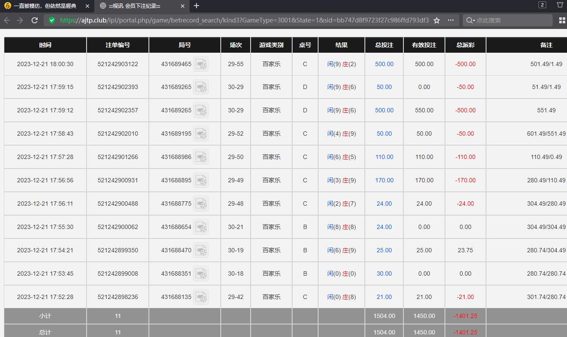
Task: Open the browser extensions grid icon
Action: pos(562,20)
